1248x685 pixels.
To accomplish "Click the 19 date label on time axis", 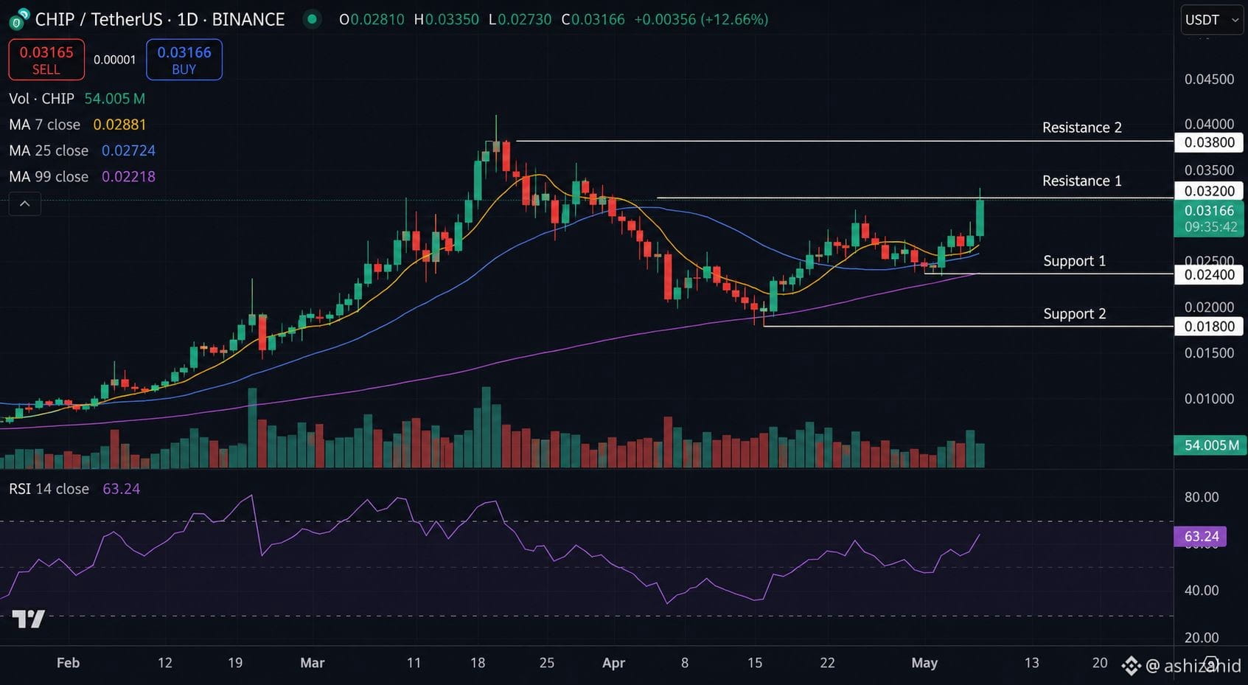I will coord(235,663).
